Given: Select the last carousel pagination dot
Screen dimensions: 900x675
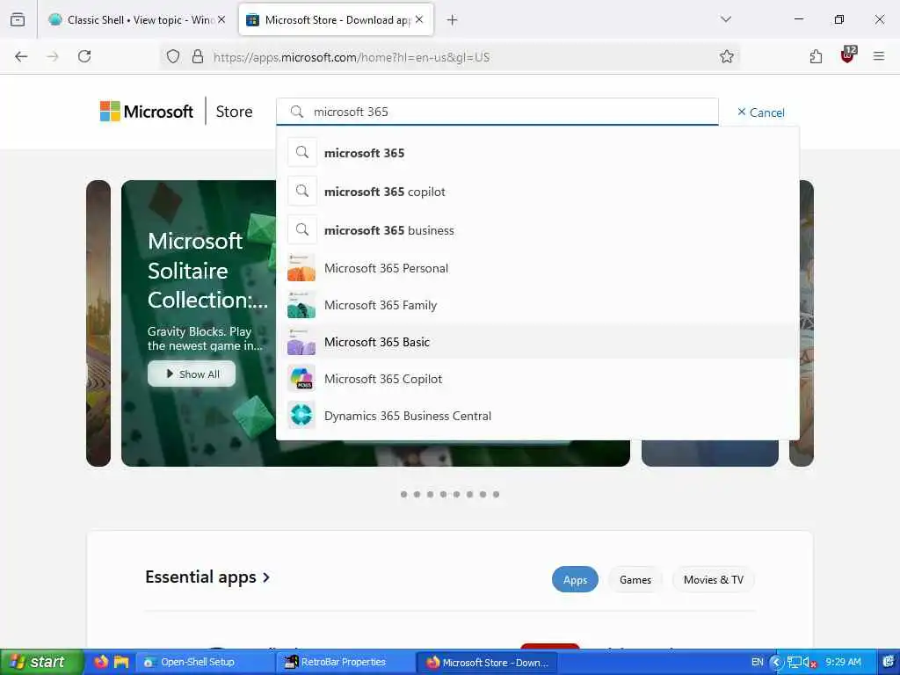Looking at the screenshot, I should click(496, 494).
